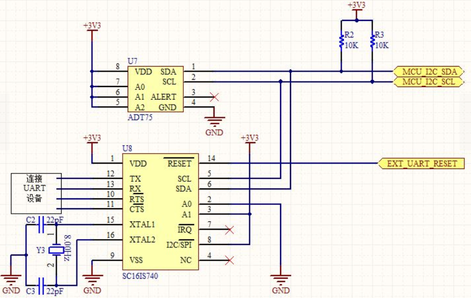Select resistor R3 symbol

click(373, 41)
